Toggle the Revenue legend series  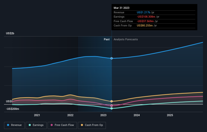[14, 125]
